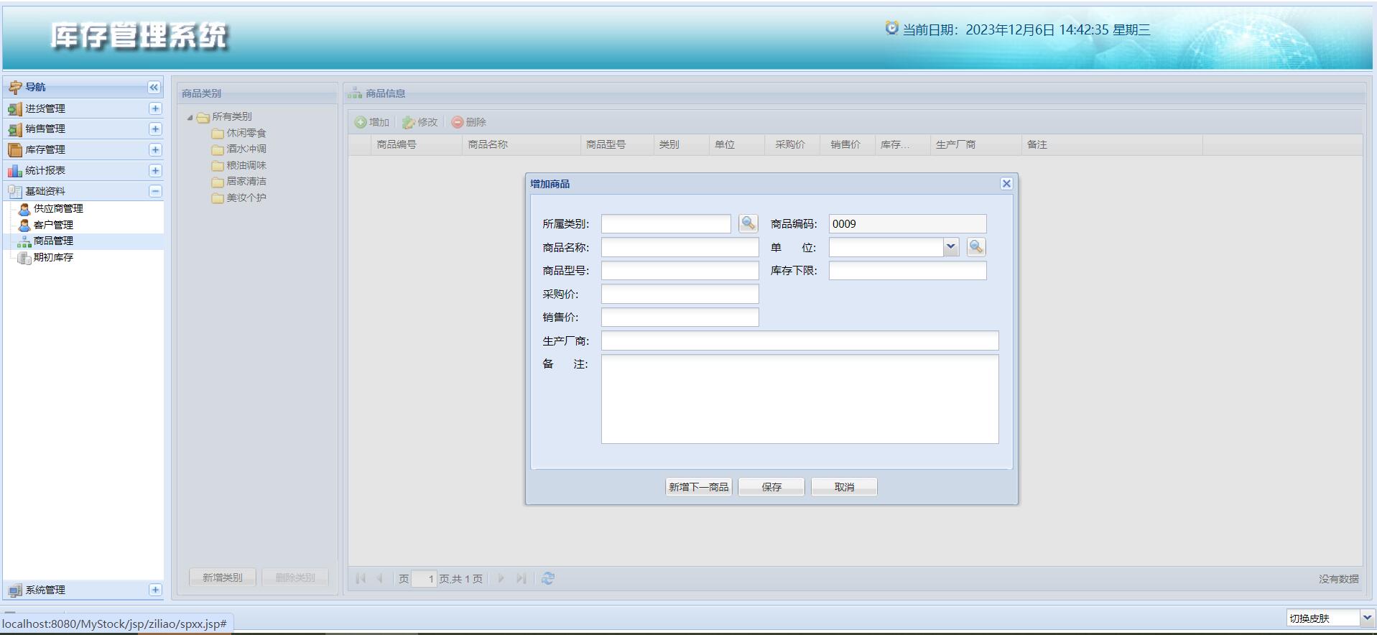The height and width of the screenshot is (635, 1377).
Task: Expand the 库存管理 section
Action: [x=155, y=149]
